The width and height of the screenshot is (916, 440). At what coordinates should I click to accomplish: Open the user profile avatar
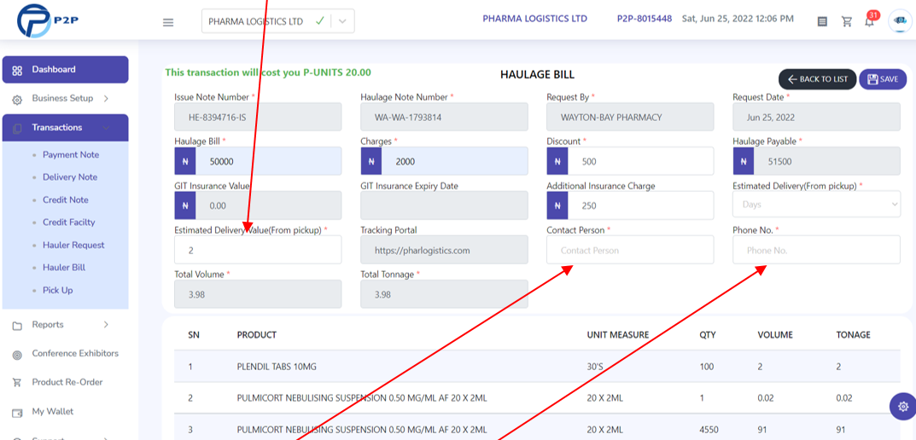point(900,21)
